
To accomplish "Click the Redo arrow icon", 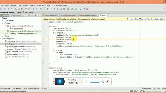I will 12,9.
